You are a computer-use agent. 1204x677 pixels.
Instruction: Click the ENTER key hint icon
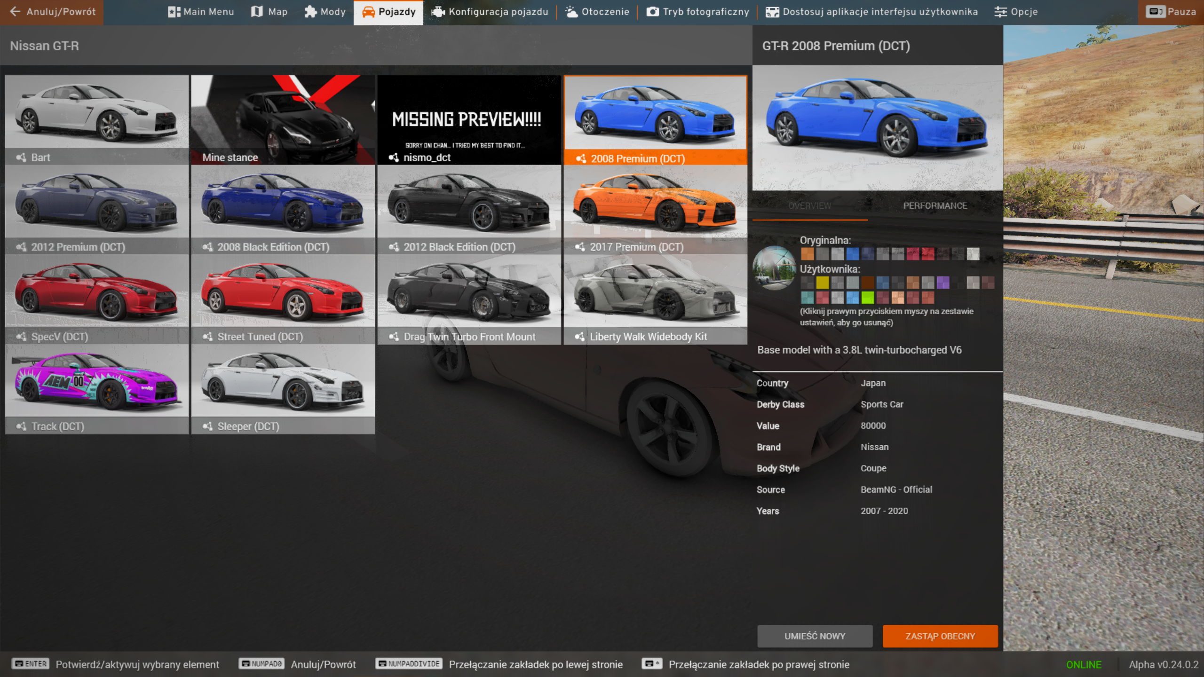[31, 664]
